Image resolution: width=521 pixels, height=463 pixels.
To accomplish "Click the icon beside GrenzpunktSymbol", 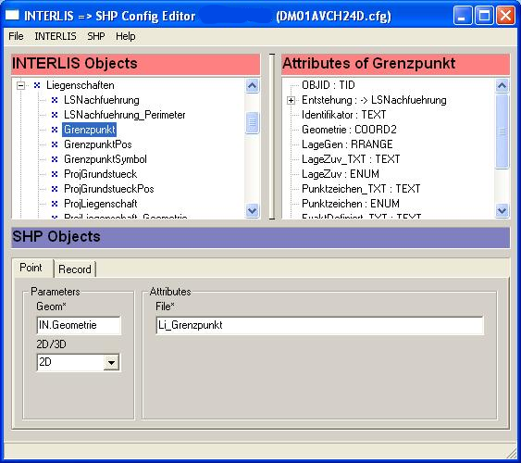I will [x=55, y=159].
